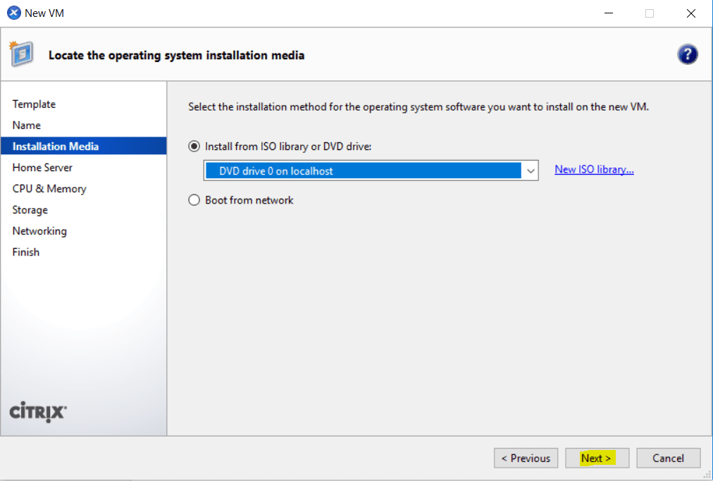Go back with the Previous button

coord(526,458)
